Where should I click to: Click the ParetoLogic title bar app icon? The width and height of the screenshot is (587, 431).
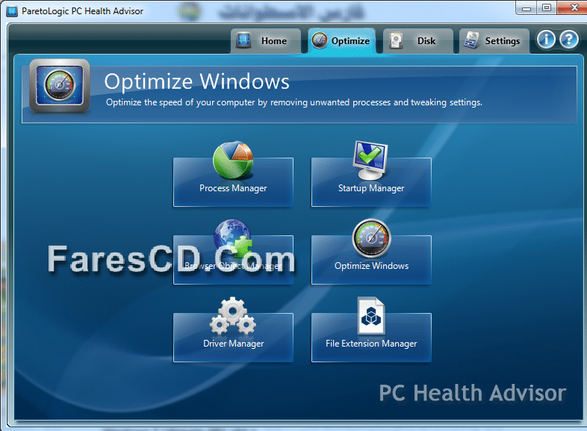pyautogui.click(x=12, y=11)
